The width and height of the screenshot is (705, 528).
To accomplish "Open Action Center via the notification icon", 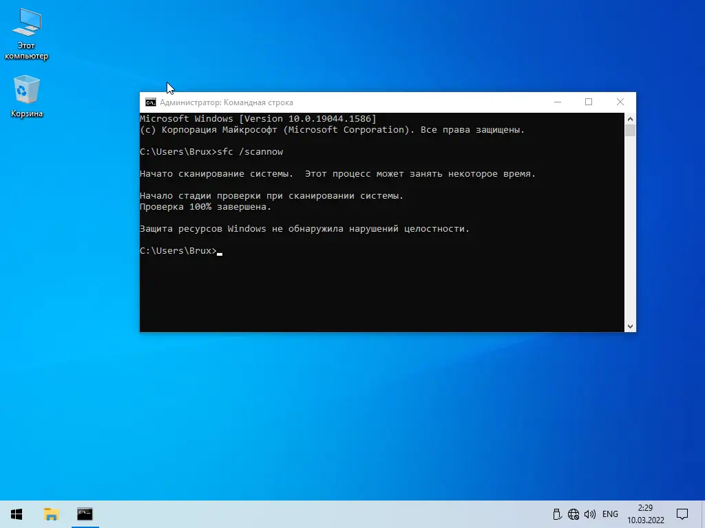I will (x=682, y=514).
